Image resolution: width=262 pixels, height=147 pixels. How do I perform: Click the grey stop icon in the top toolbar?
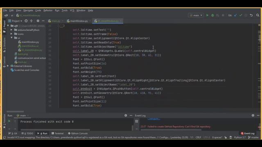pos(223,15)
